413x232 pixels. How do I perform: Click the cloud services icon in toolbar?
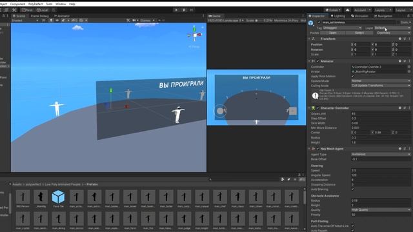point(347,10)
